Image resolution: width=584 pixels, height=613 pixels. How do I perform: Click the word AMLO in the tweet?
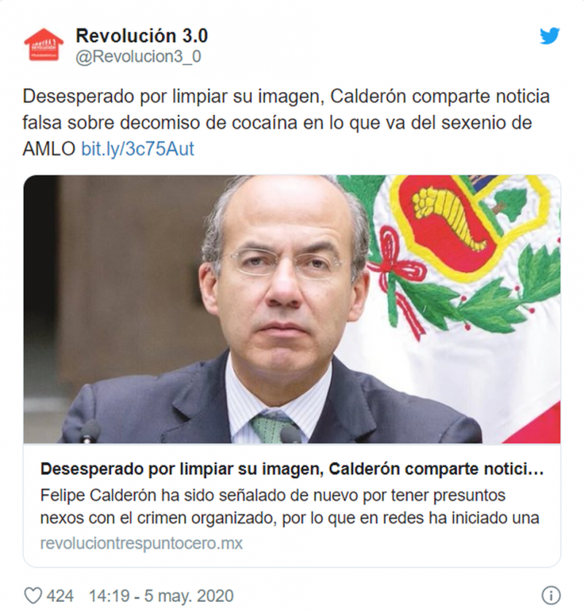point(49,149)
